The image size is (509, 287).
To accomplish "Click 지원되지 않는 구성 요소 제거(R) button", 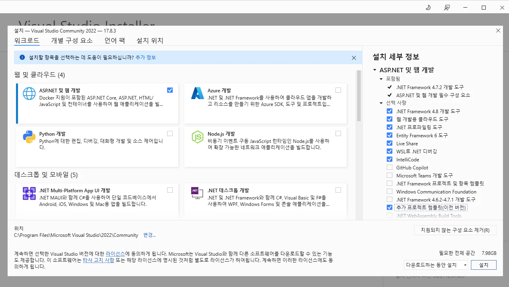I will (x=455, y=230).
